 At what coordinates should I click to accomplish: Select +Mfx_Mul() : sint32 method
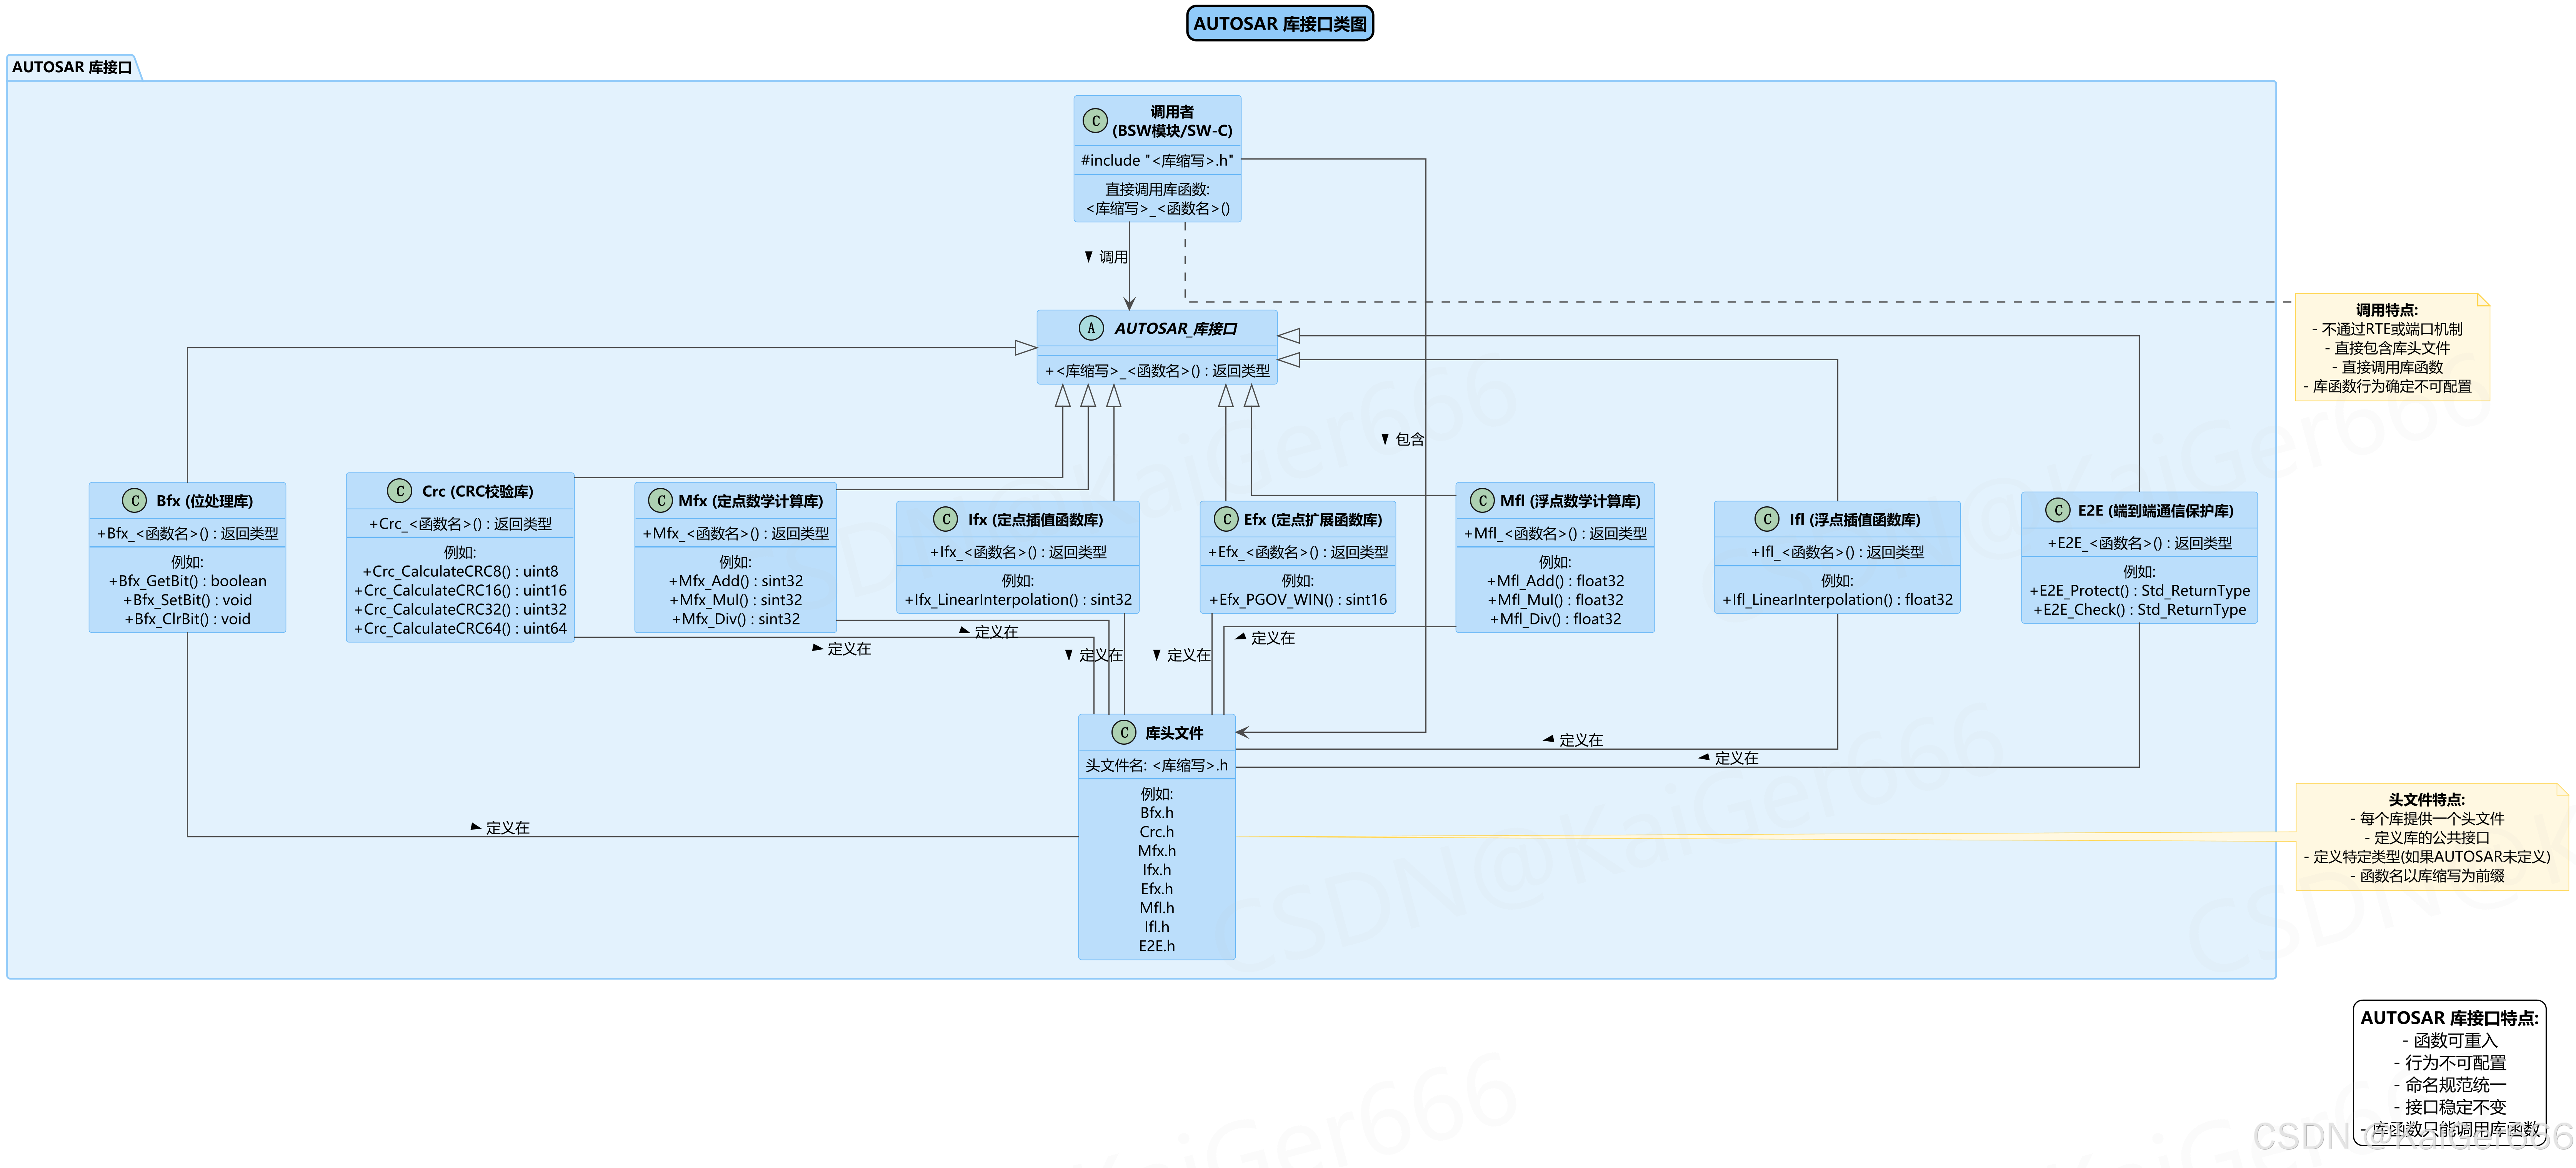pos(736,600)
